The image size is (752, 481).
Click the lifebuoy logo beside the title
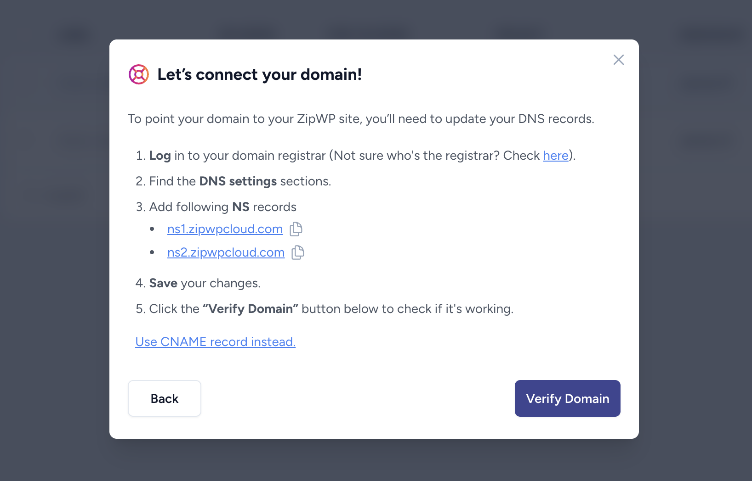(x=139, y=74)
